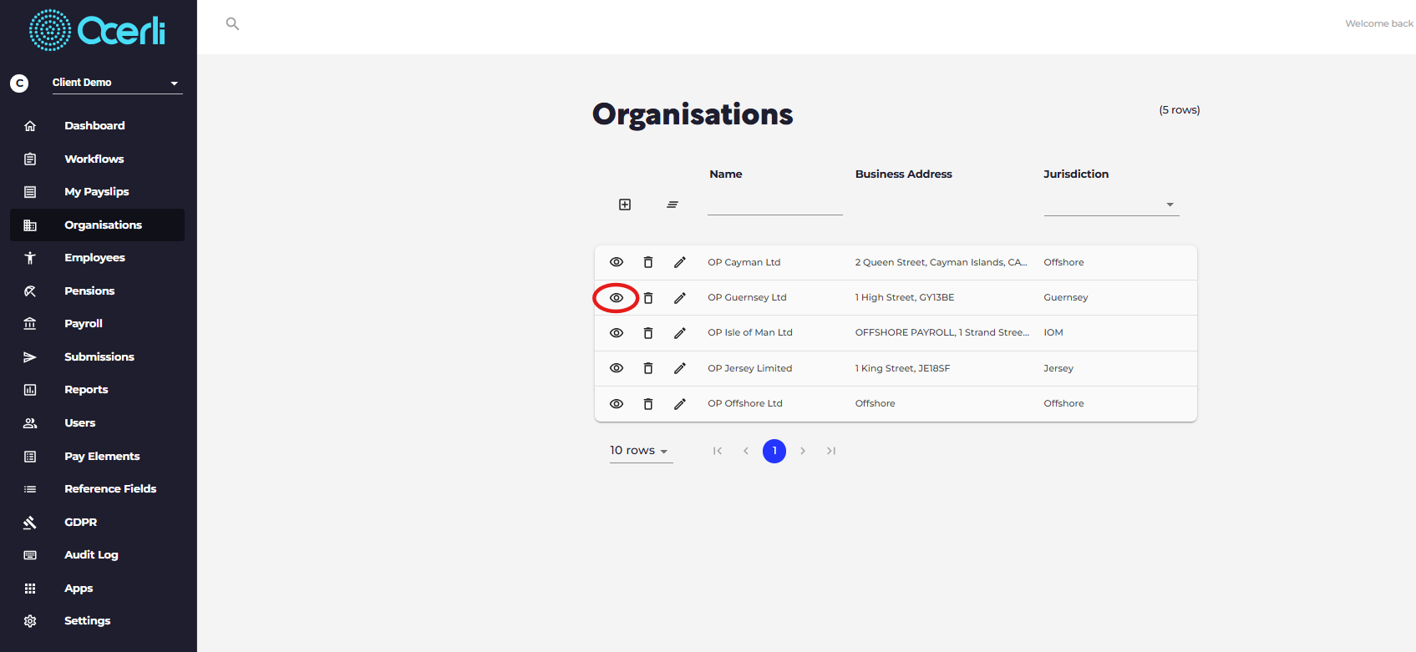
Task: Go to next page of results
Action: coord(803,451)
